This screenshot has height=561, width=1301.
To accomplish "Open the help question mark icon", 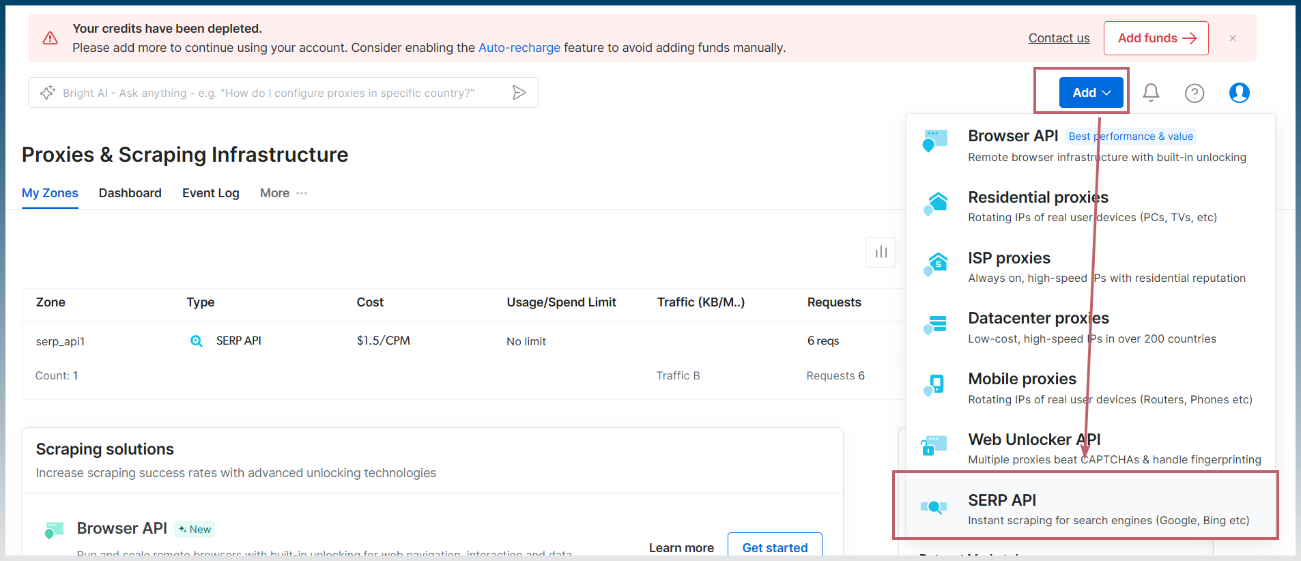I will coord(1195,93).
